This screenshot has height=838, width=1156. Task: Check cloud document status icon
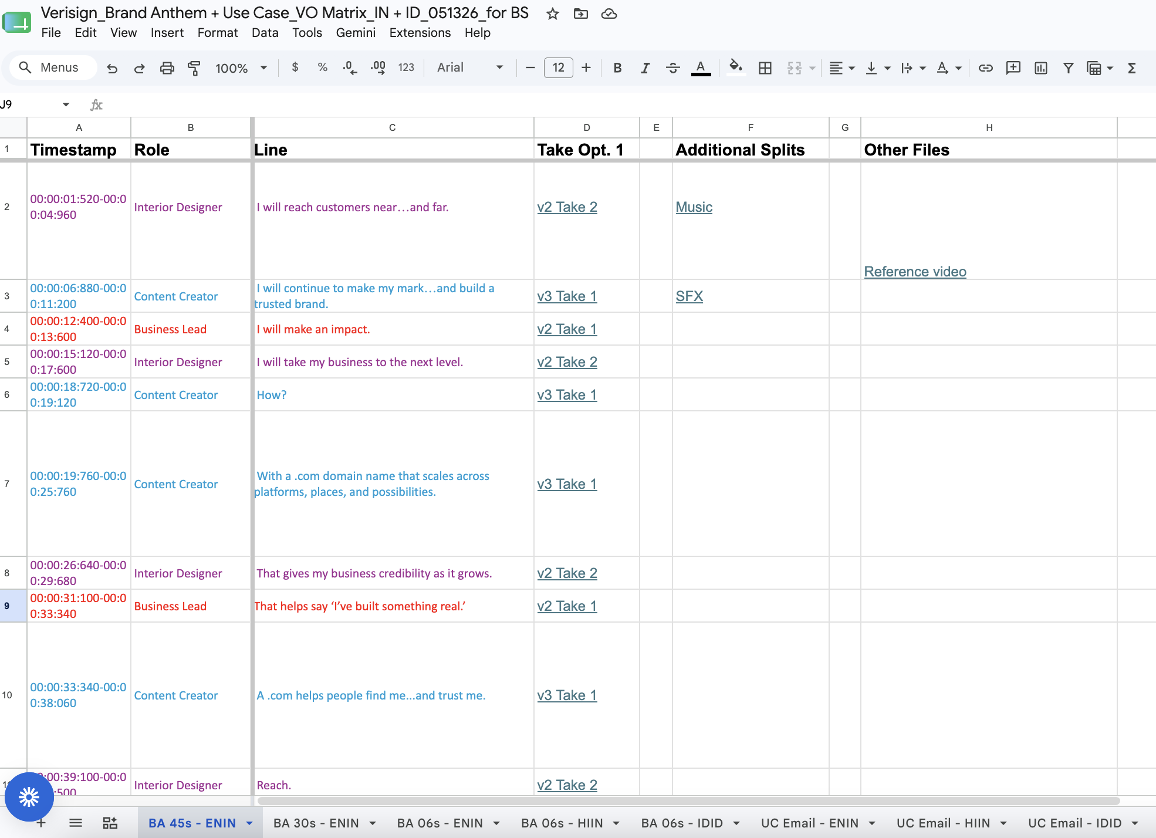[x=609, y=13]
